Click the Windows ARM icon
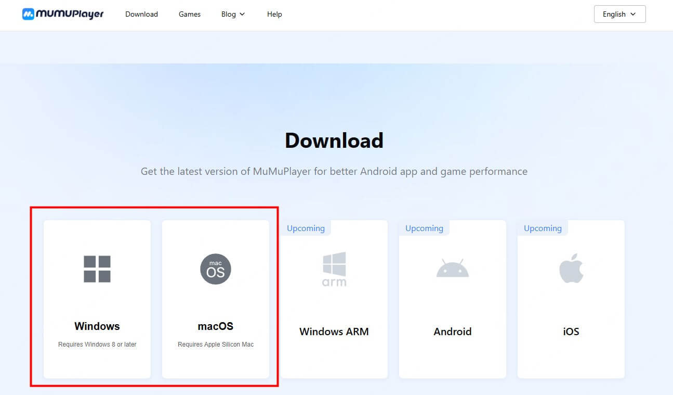 (334, 269)
